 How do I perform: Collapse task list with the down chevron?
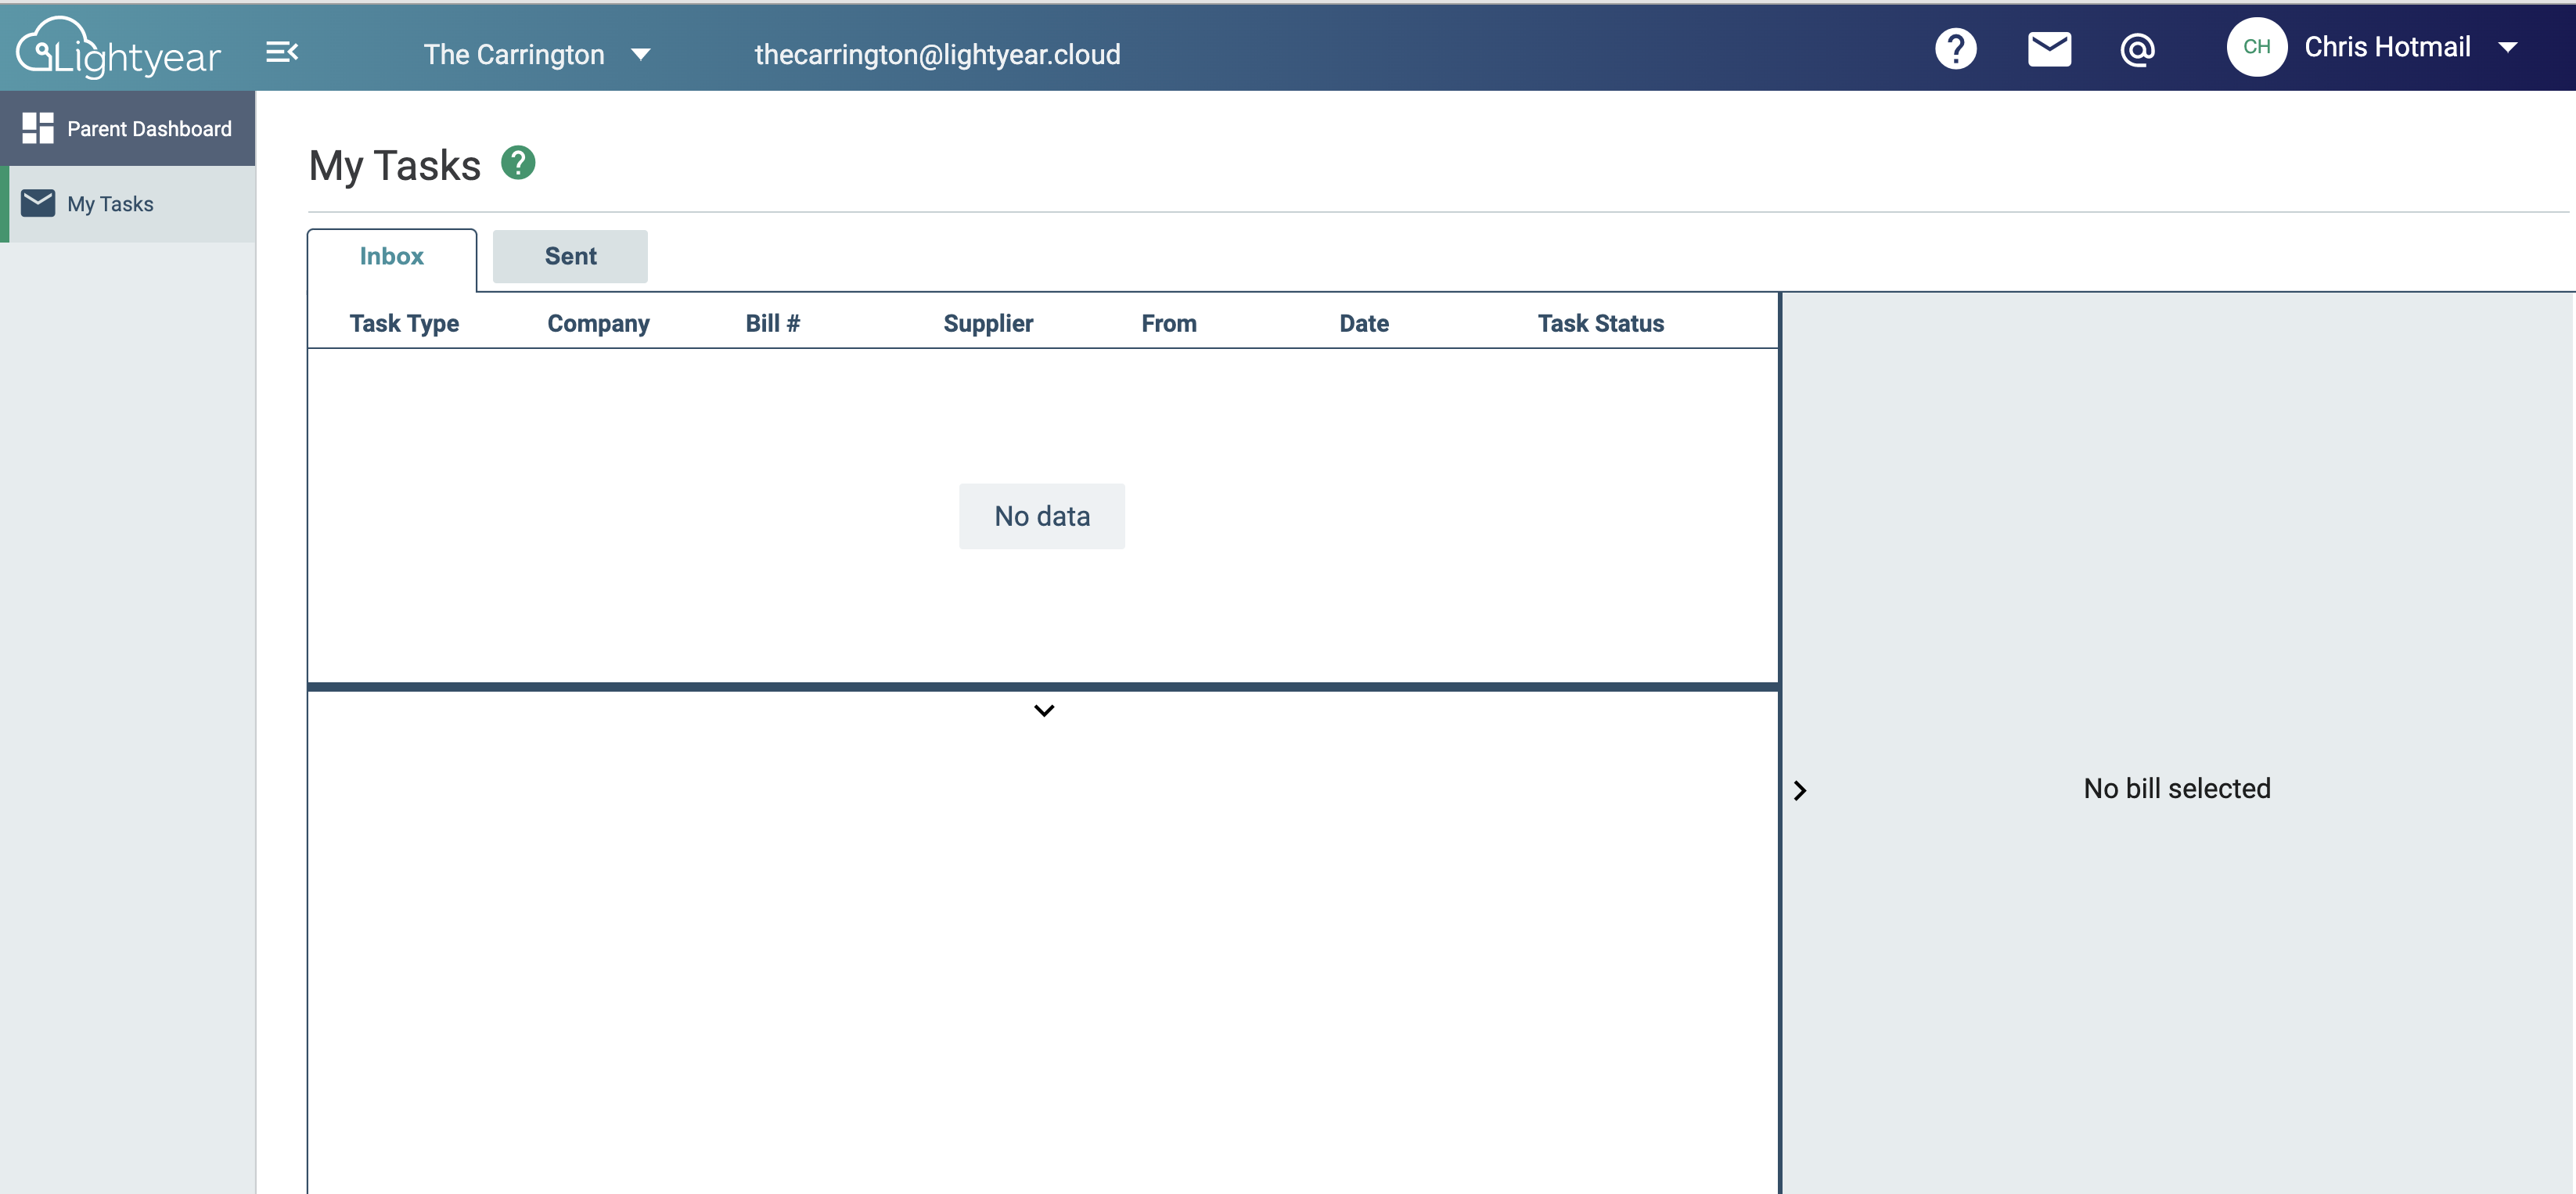point(1043,710)
